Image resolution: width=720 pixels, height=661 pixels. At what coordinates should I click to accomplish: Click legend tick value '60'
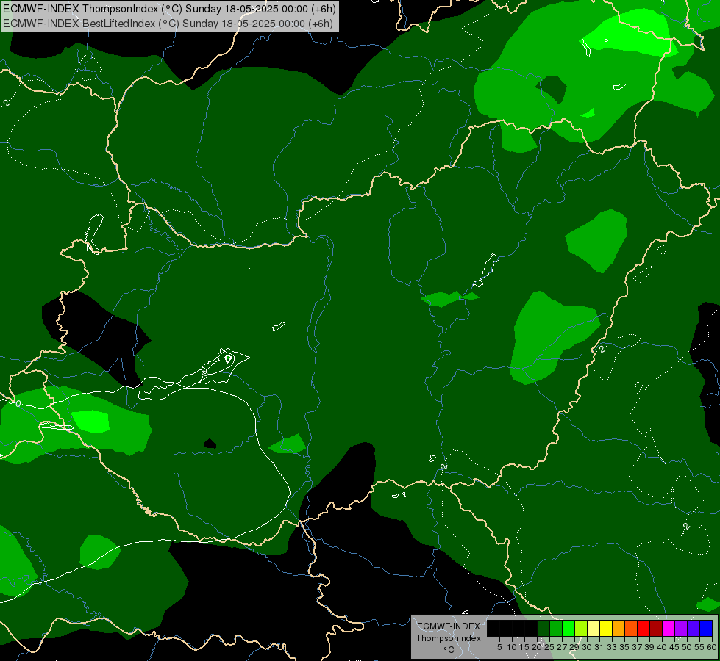point(712,647)
